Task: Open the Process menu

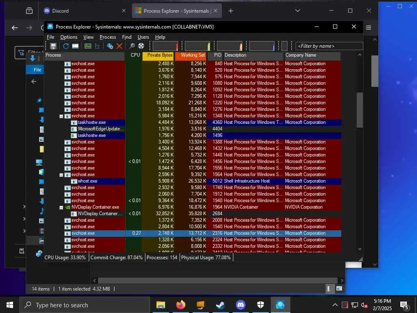Action: (108, 37)
